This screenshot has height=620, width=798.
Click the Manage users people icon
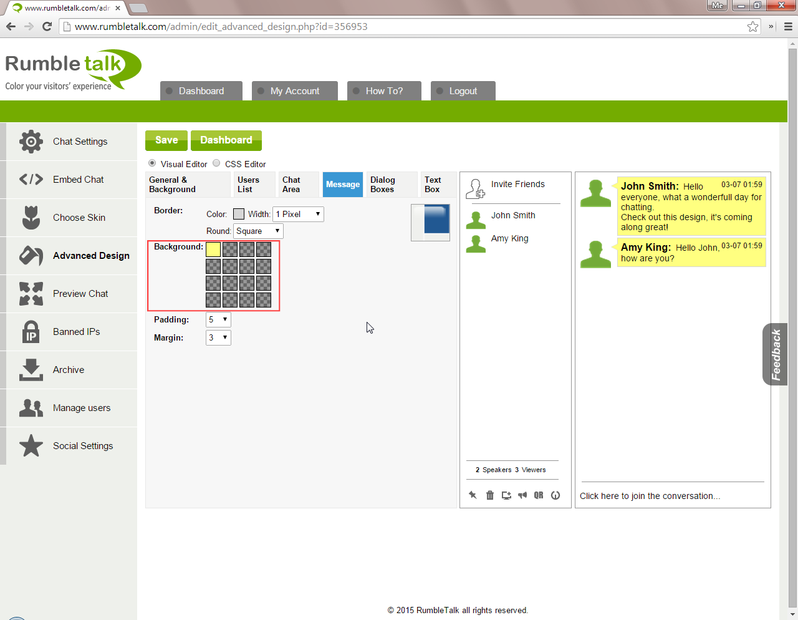pyautogui.click(x=31, y=408)
